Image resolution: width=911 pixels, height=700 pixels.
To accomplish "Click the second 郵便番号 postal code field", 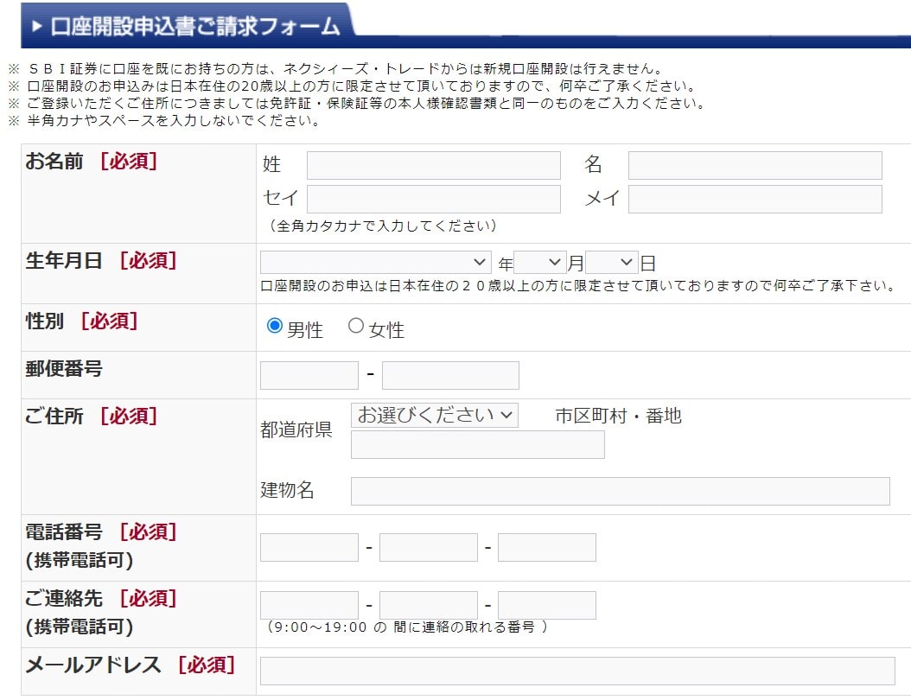I will pyautogui.click(x=449, y=374).
